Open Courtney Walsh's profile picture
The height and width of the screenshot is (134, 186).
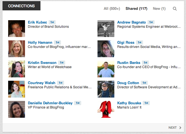pyautogui.click(x=17, y=89)
